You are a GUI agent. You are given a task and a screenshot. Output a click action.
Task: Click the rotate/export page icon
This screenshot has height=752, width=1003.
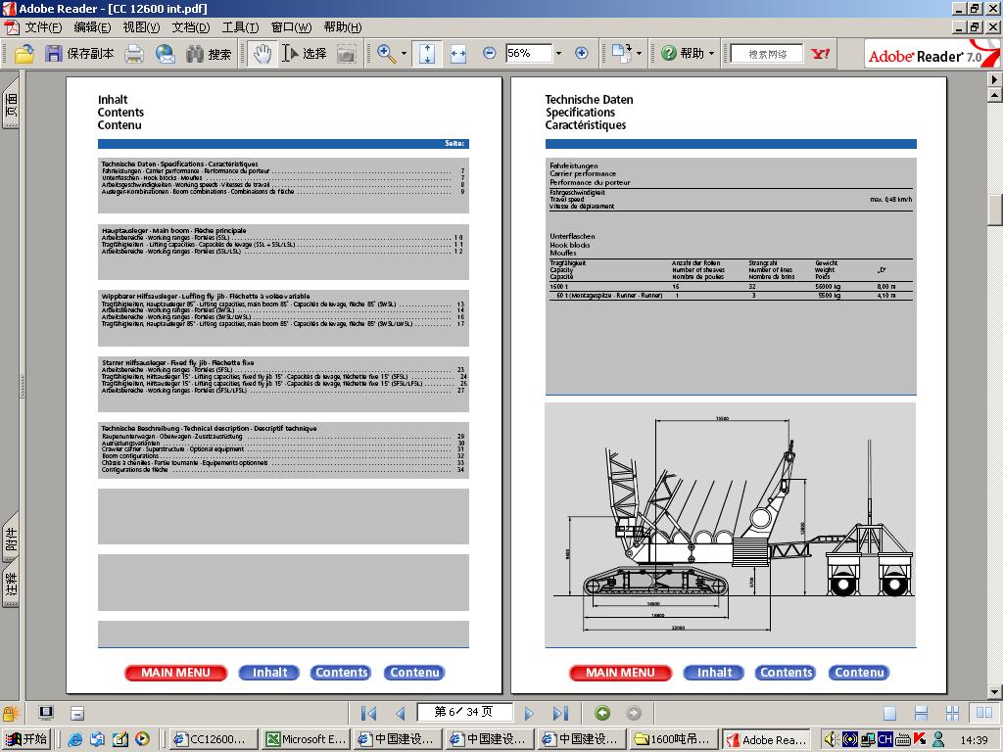pyautogui.click(x=621, y=53)
